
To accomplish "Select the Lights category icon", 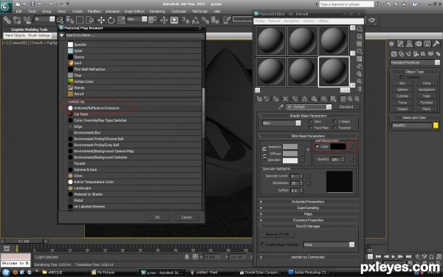I will tap(408, 54).
